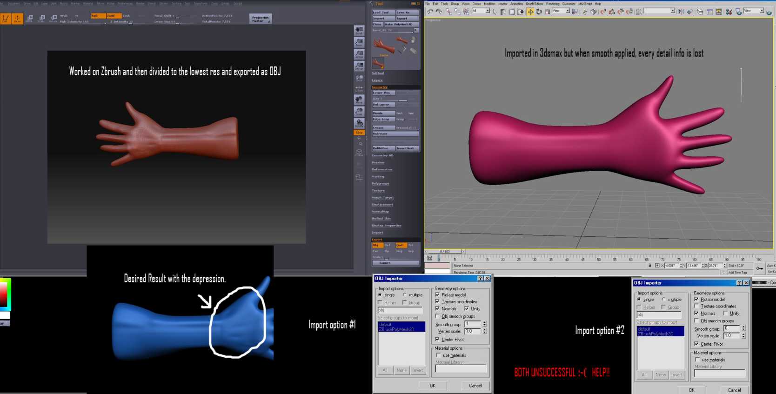Viewport: 776px width, 394px height.
Task: Select 'multiple' radio in first OBJ Importer
Action: [x=405, y=295]
